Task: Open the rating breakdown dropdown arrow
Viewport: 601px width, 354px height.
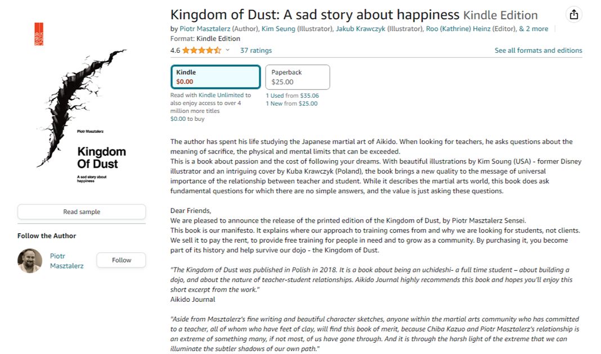Action: click(228, 51)
